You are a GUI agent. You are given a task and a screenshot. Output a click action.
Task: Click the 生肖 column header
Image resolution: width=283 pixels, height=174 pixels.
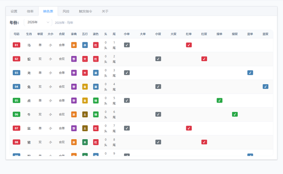click(x=29, y=34)
